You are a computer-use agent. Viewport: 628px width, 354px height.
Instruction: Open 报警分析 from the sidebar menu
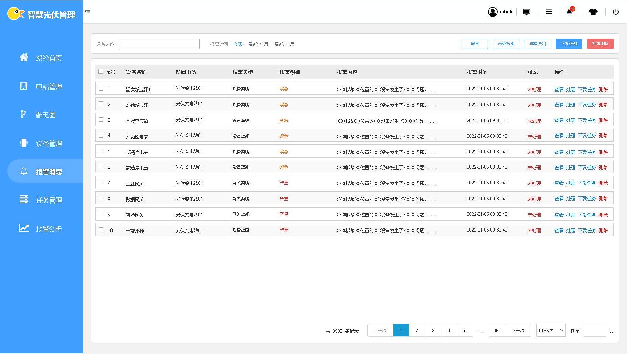(49, 229)
